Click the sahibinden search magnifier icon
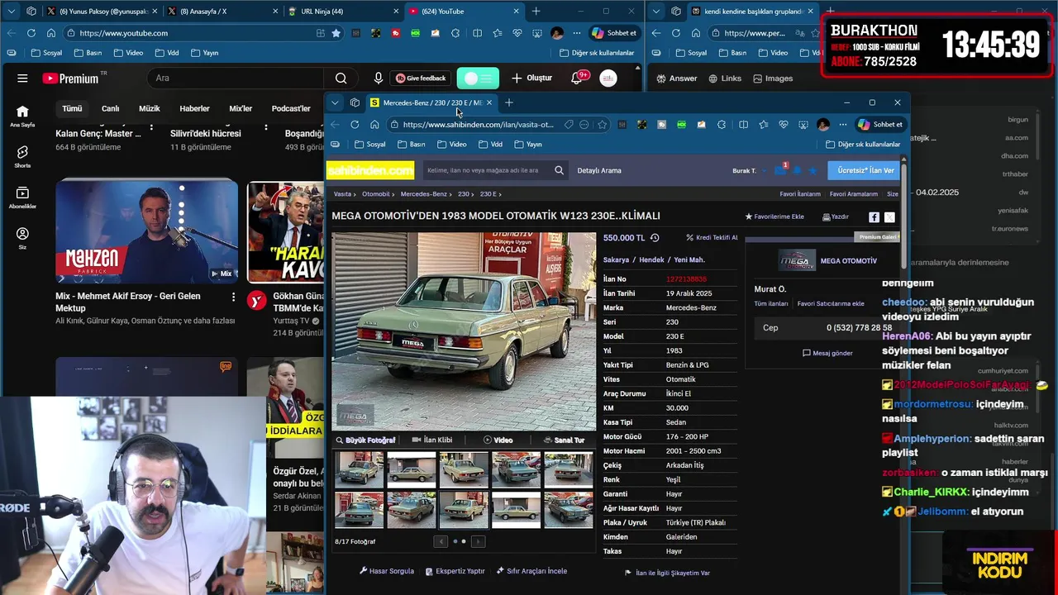Viewport: 1058px width, 595px height. coord(559,170)
